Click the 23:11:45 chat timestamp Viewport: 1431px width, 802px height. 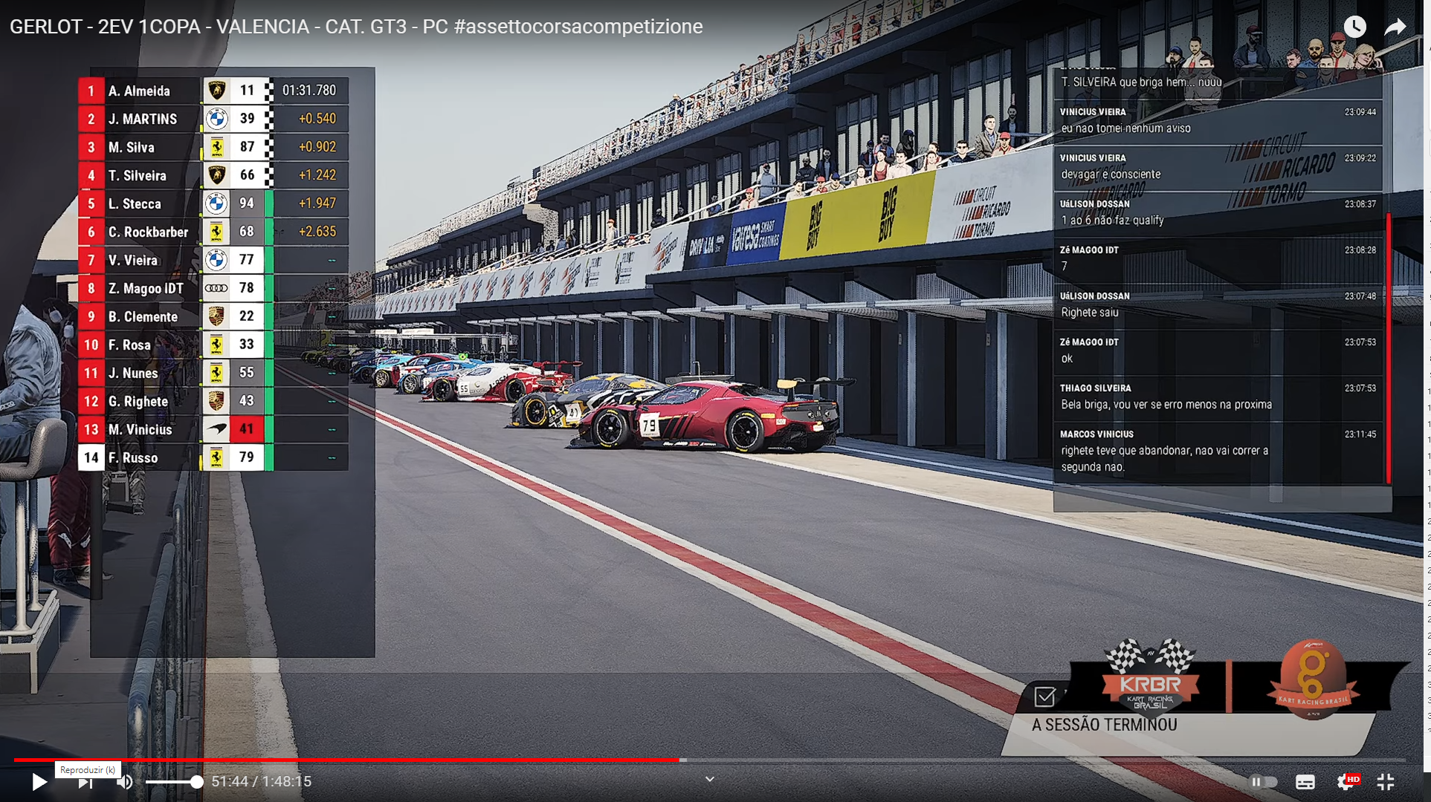click(x=1360, y=434)
